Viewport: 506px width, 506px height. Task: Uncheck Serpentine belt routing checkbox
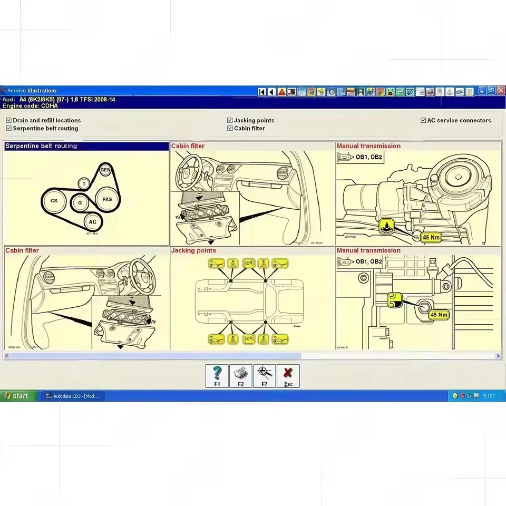click(9, 129)
